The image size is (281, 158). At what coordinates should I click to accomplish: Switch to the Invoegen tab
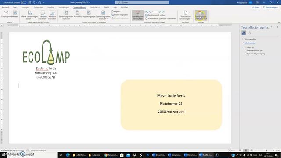point(25,7)
